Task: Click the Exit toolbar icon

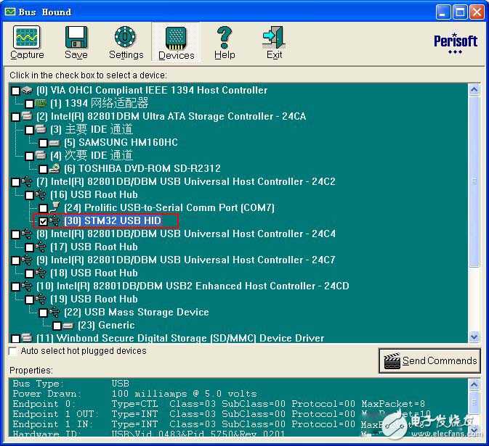Action: coord(274,43)
